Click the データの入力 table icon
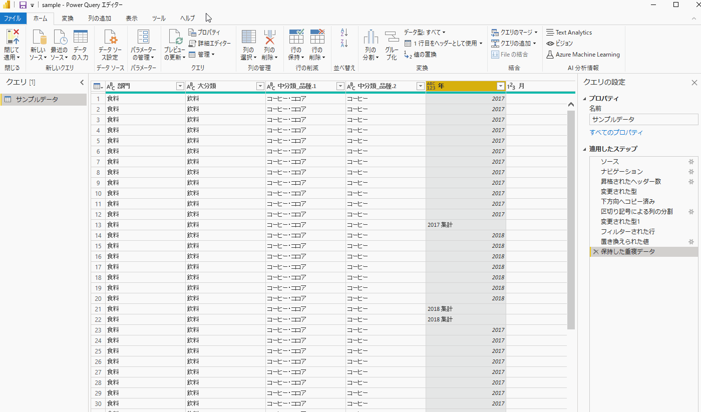701x412 pixels. [80, 38]
